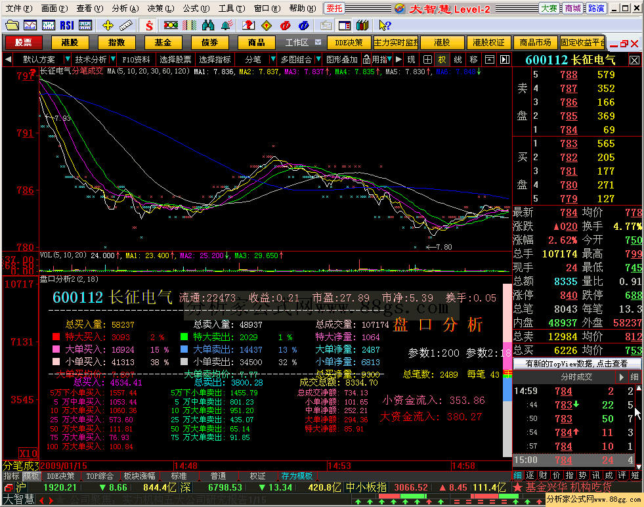The image size is (644, 507).
Task: Click the 港股 yellow button beside 股票
Action: (70, 42)
